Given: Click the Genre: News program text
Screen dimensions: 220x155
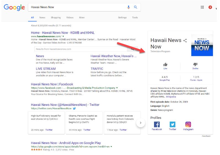Looking at the screenshot, I should coord(162,110).
